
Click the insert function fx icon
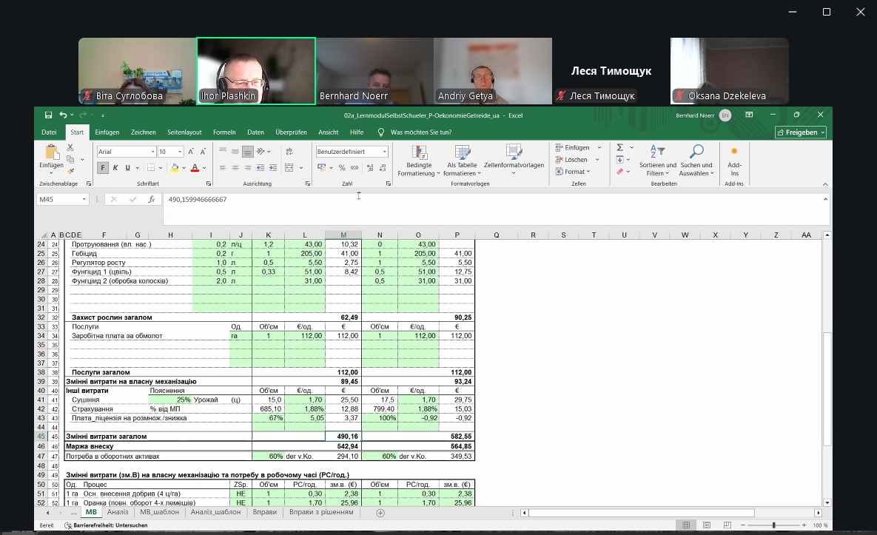(151, 200)
